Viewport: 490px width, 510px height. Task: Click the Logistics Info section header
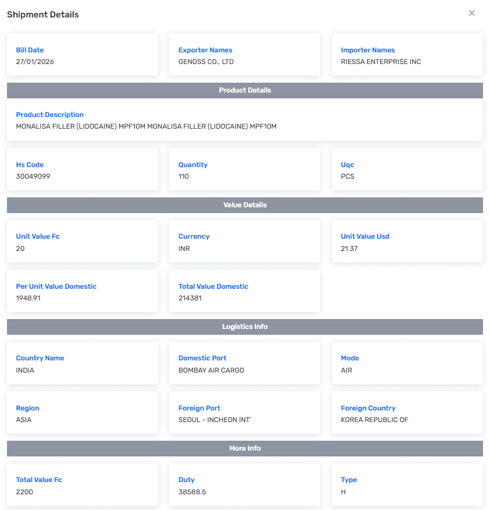coord(245,327)
